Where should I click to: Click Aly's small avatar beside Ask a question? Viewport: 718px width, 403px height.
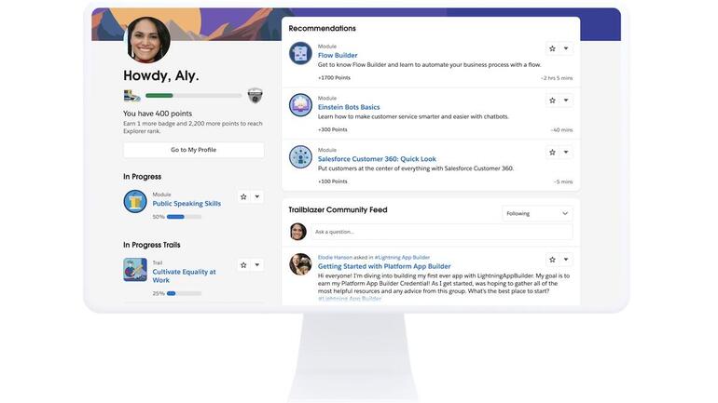pos(298,232)
